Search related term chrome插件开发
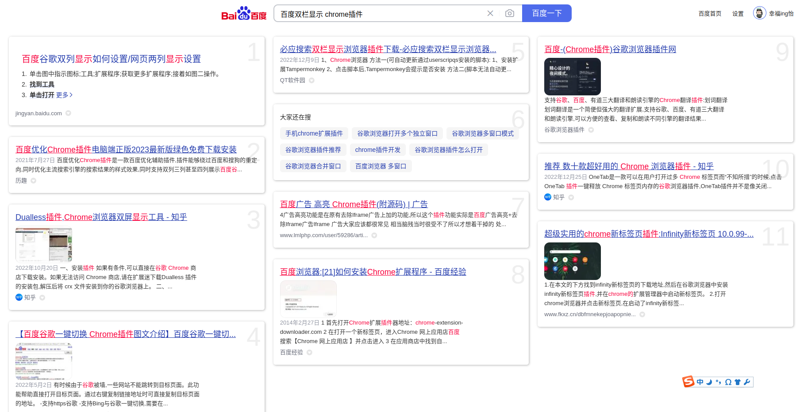The height and width of the screenshot is (412, 800). (378, 150)
